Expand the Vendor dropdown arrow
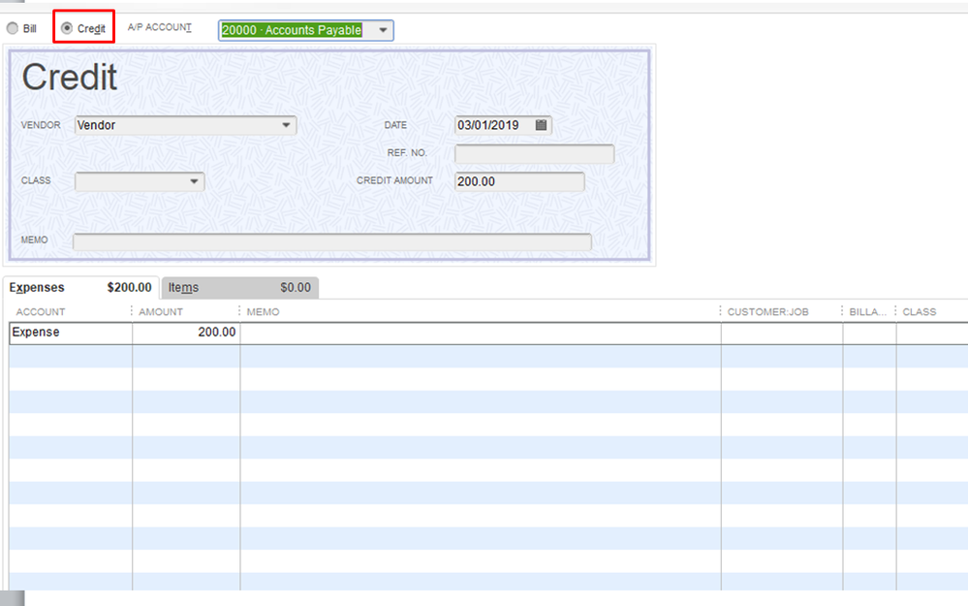Screen dimensions: 968x606 click(x=286, y=125)
